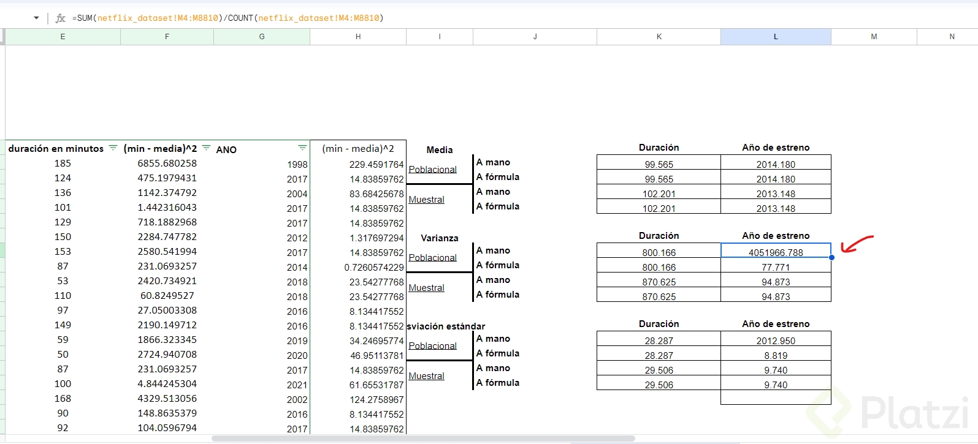
Task: Click 'Poblacional' under Media
Action: [433, 170]
